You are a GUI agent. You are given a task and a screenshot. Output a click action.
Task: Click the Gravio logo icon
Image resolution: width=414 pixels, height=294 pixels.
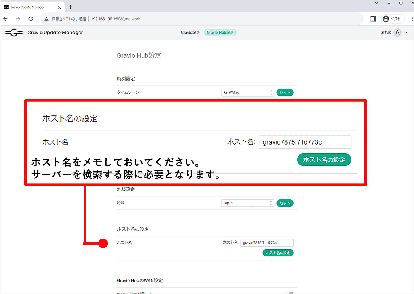14,33
